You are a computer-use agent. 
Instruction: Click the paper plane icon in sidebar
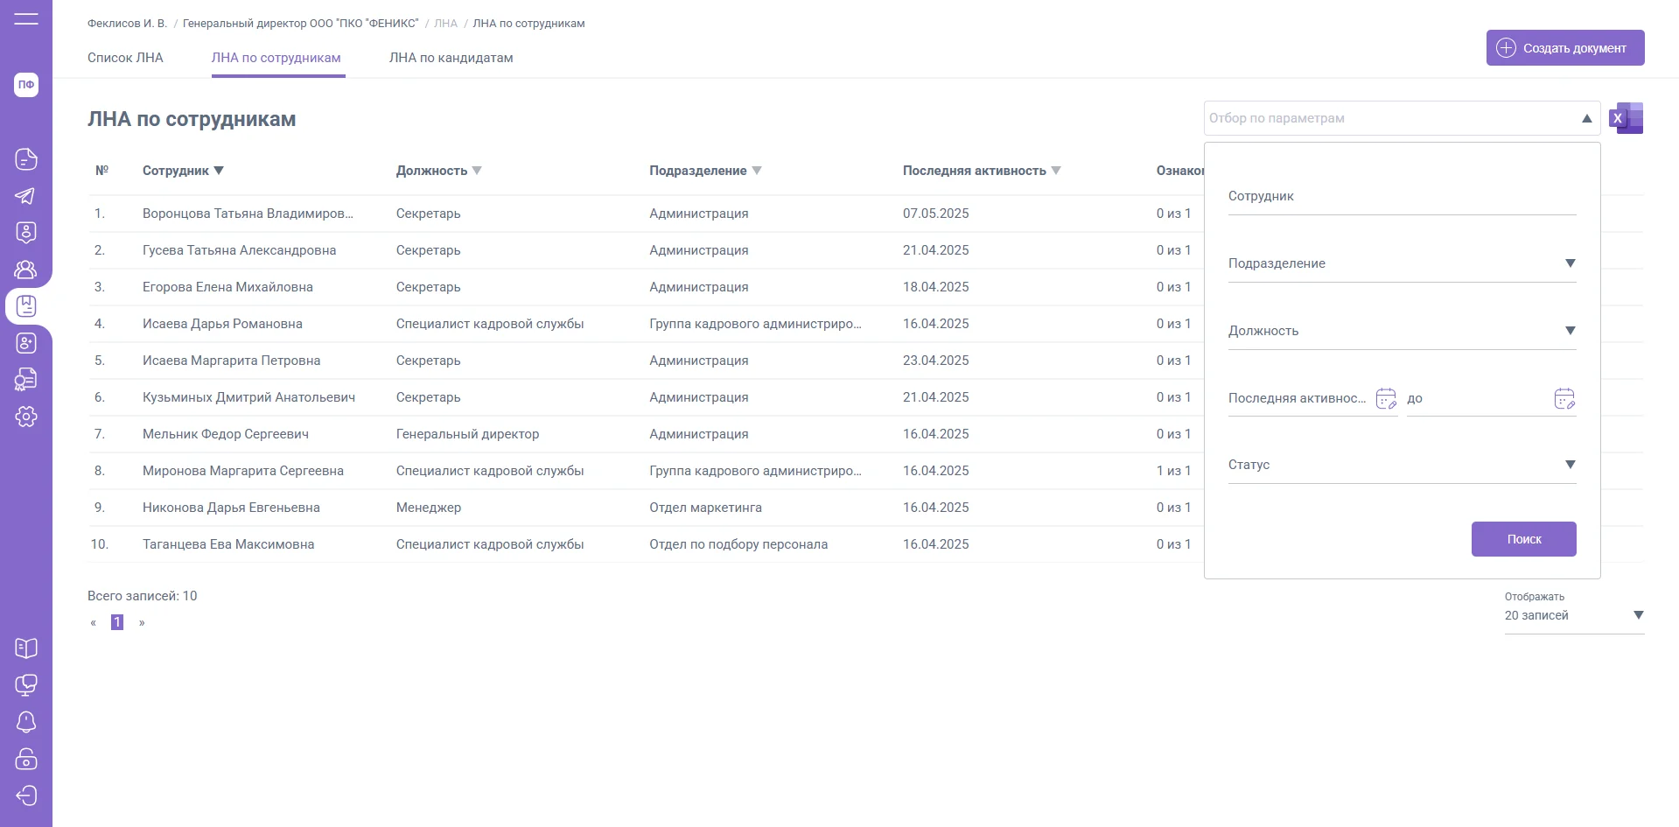click(x=26, y=196)
